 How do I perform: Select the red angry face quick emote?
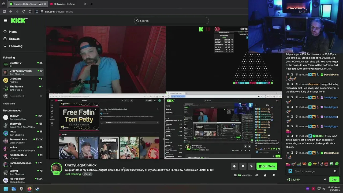(326, 164)
